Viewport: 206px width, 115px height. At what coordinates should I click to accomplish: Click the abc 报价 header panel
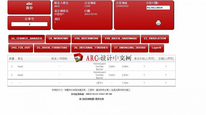pos(29,7)
